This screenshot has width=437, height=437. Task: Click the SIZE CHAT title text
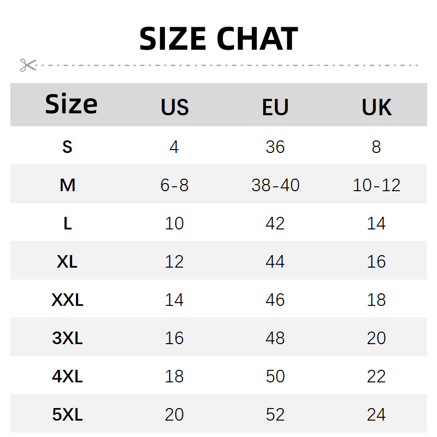point(218,39)
